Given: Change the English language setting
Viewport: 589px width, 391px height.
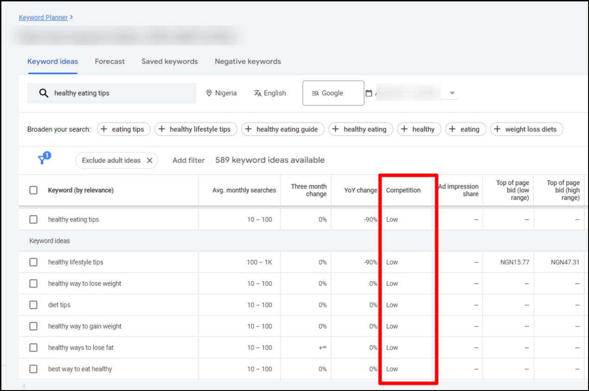Looking at the screenshot, I should [x=270, y=93].
